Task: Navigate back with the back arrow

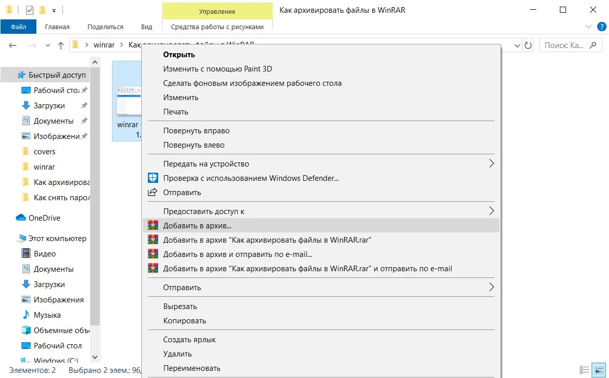Action: [x=13, y=45]
